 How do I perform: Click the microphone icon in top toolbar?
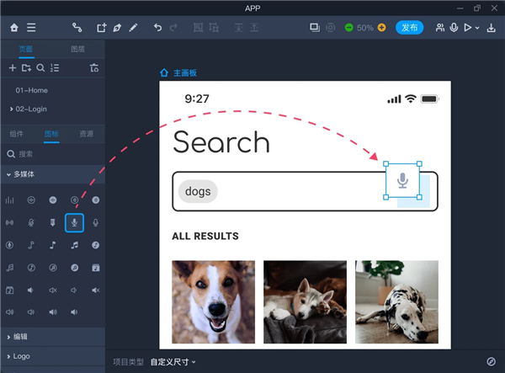(x=454, y=28)
